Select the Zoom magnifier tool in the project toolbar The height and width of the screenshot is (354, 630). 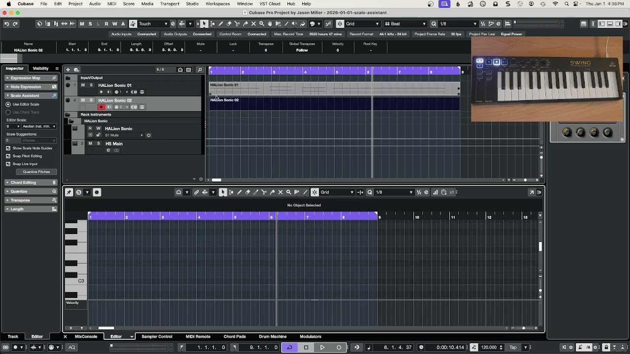click(261, 24)
